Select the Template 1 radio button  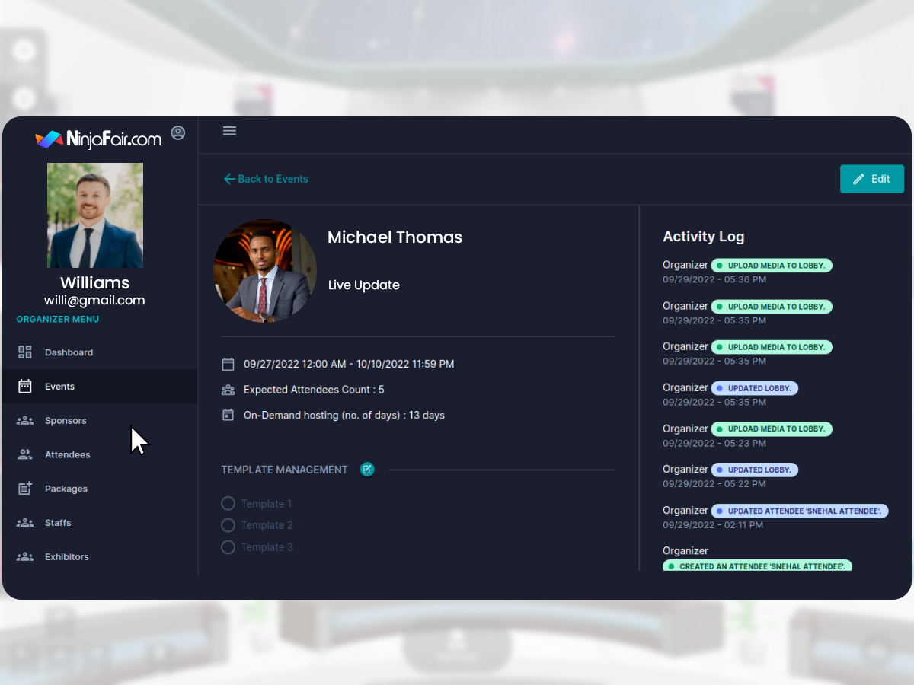(x=228, y=504)
